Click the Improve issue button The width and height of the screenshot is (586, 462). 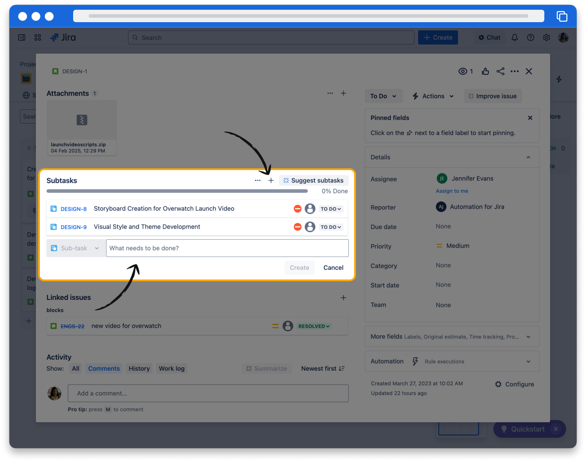click(492, 96)
